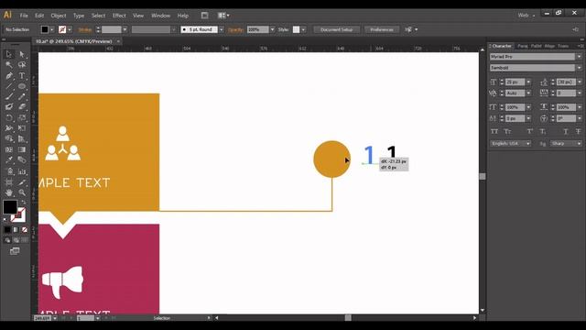
Task: Select the Pen tool
Action: [8, 75]
